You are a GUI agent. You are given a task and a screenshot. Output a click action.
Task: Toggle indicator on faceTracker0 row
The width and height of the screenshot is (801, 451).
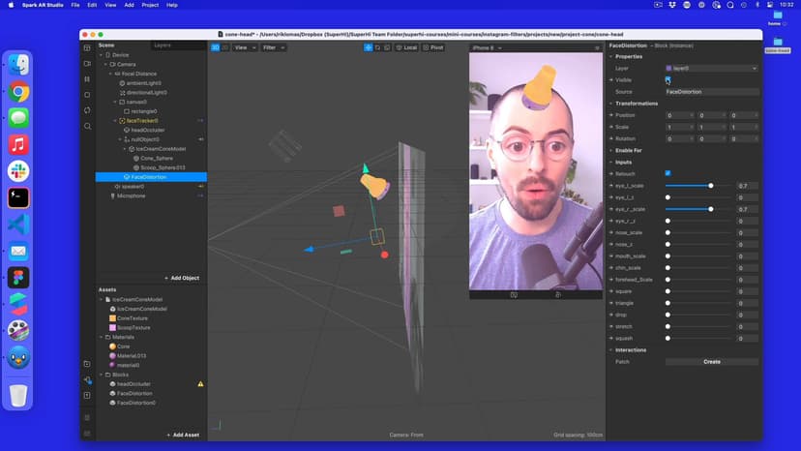click(x=200, y=121)
